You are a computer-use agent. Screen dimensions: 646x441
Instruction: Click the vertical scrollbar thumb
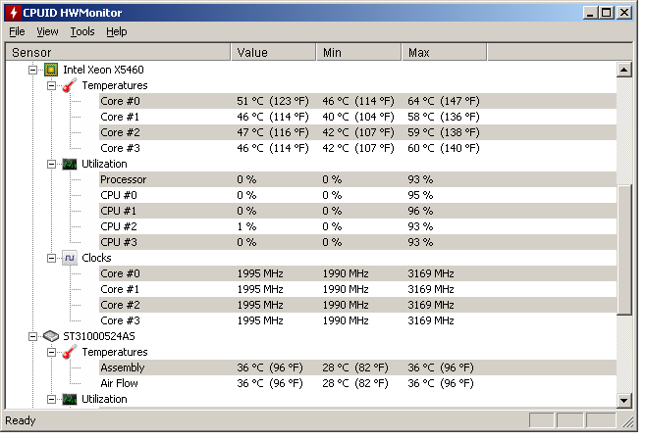pyautogui.click(x=624, y=250)
